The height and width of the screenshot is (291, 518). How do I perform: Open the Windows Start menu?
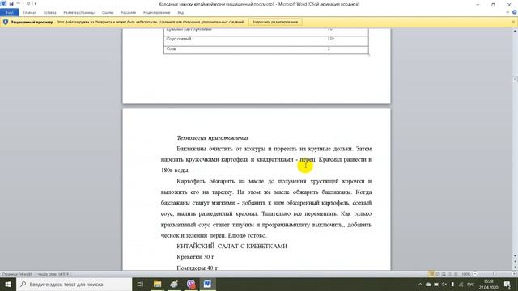click(8, 284)
